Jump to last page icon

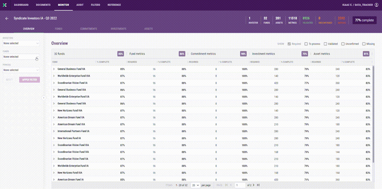click(x=258, y=185)
